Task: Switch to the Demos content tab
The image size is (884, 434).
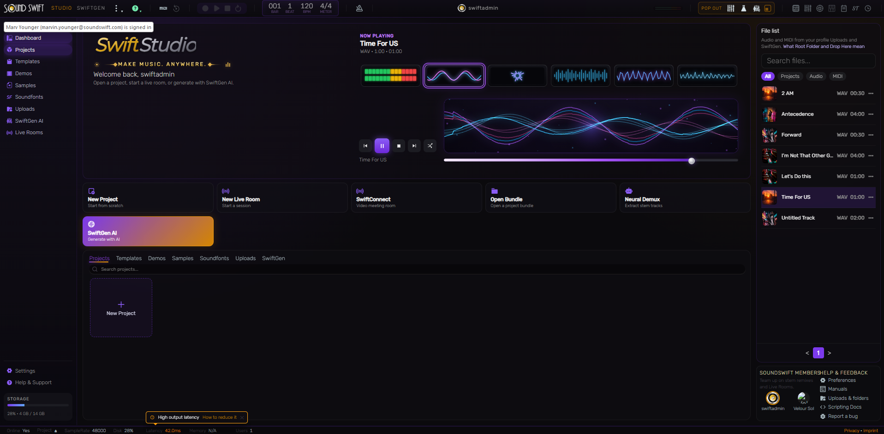Action: [x=157, y=258]
